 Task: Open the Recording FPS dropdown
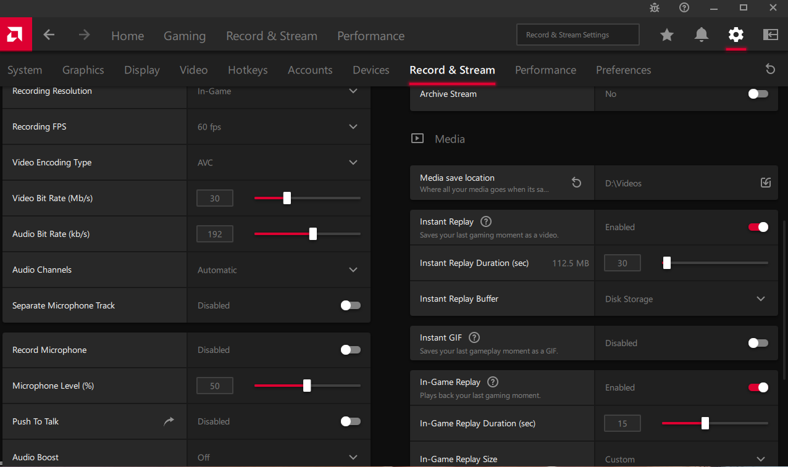[353, 126]
